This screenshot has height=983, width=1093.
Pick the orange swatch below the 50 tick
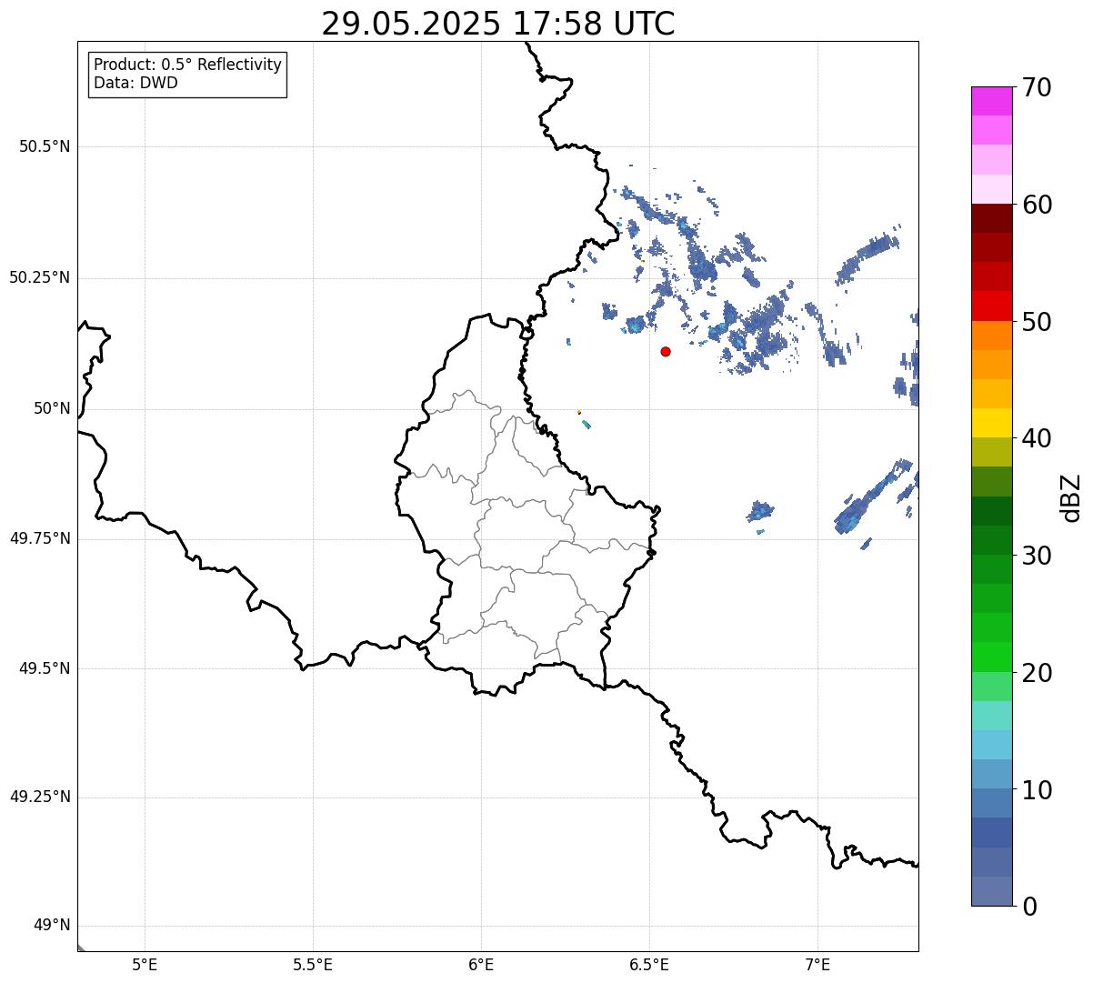(x=991, y=336)
